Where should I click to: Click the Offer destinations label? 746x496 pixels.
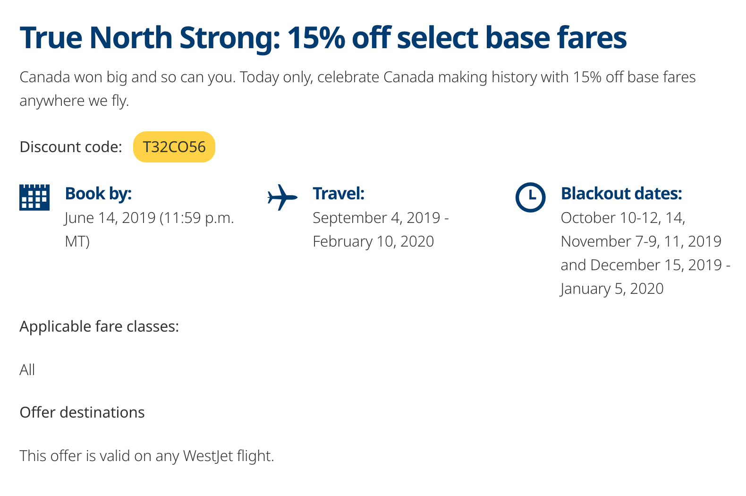point(82,412)
